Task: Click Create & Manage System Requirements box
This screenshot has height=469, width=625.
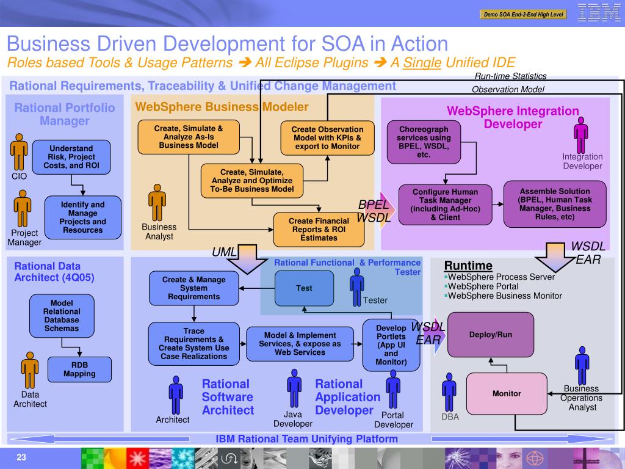Action: tap(193, 288)
